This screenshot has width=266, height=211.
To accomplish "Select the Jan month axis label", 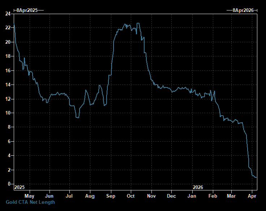I will click(192, 196).
